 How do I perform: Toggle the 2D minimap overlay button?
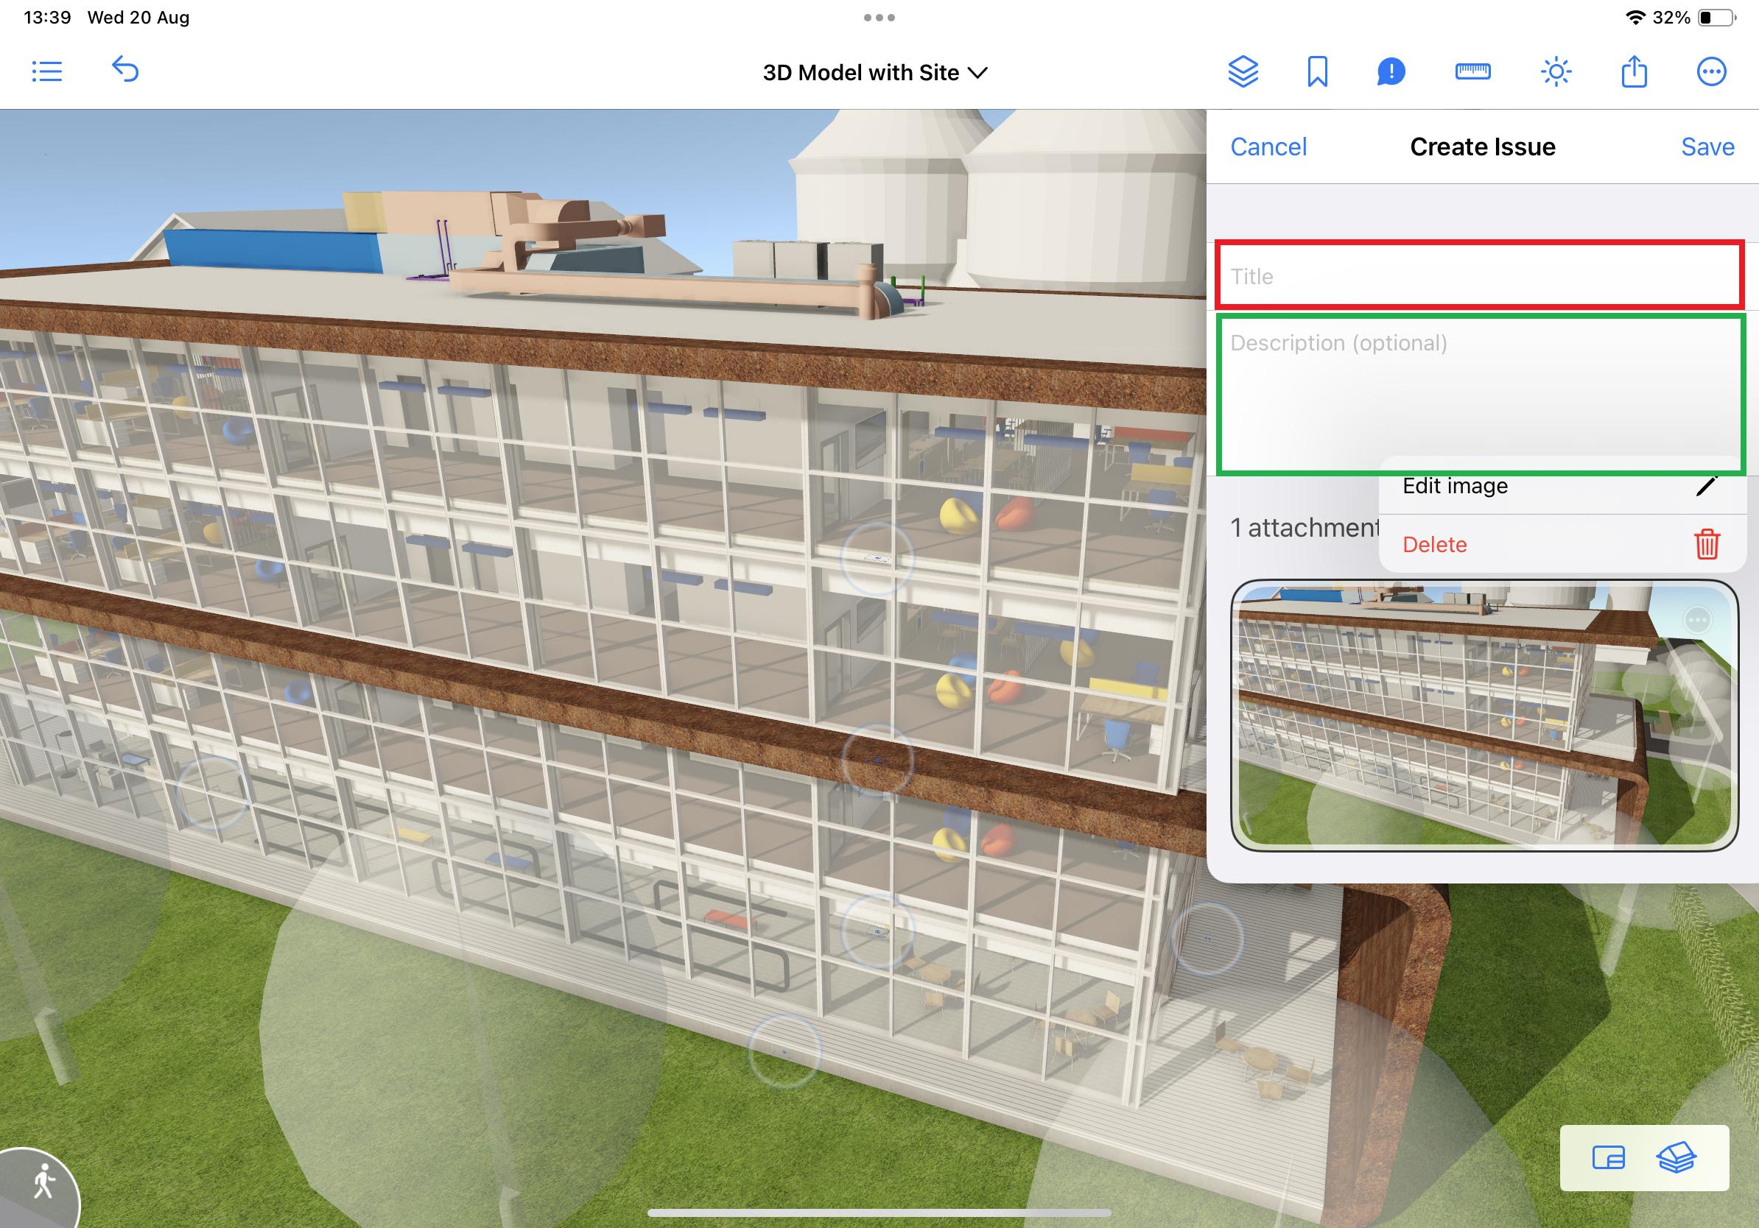(1607, 1157)
